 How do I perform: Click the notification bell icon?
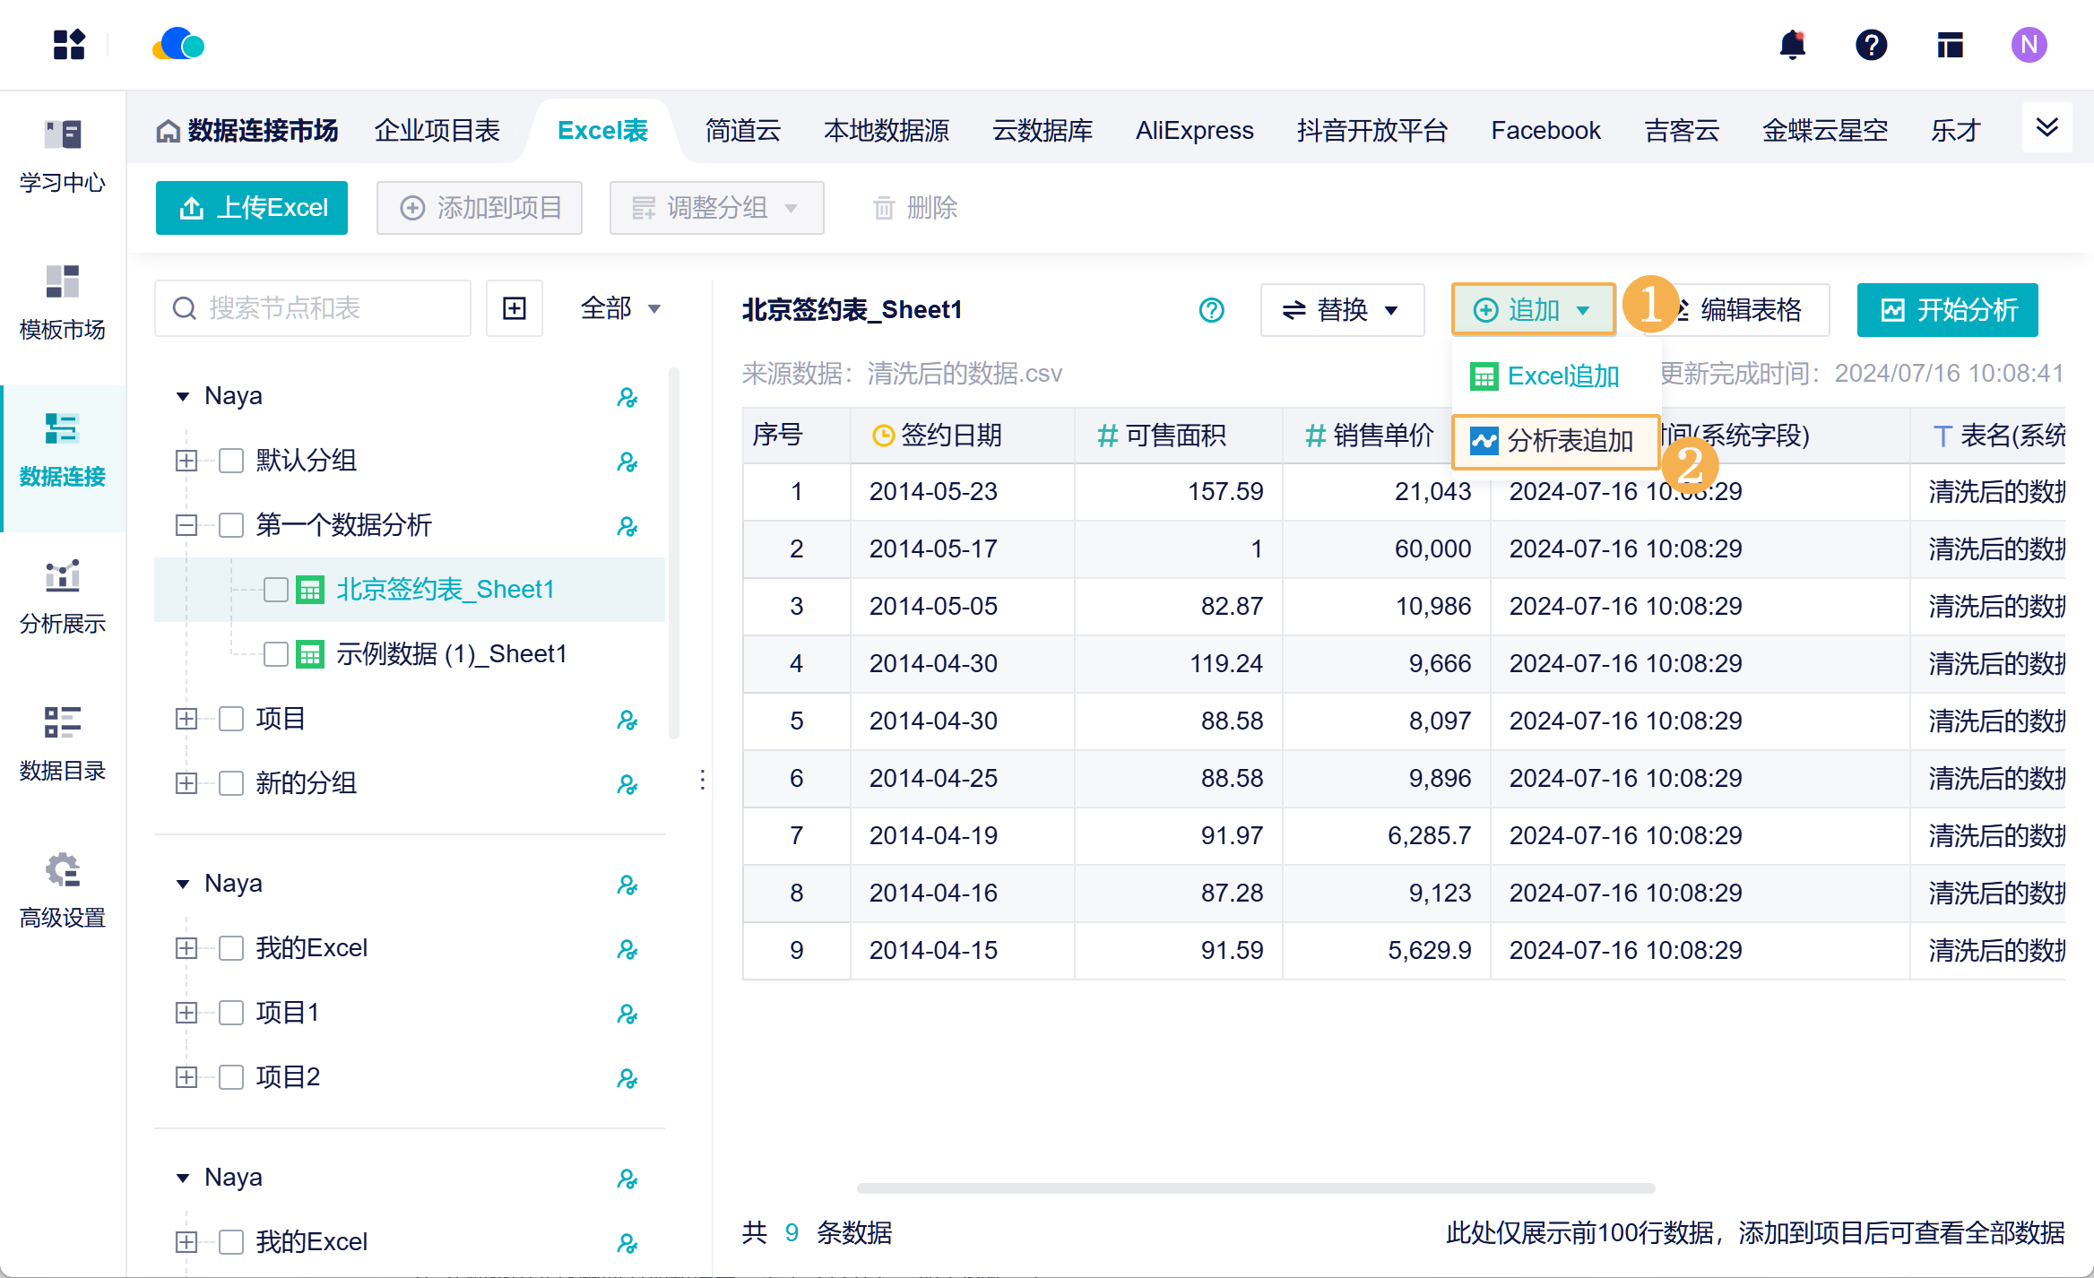point(1792,45)
